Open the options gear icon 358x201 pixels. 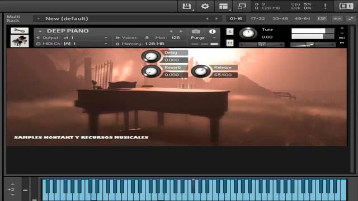(205, 6)
